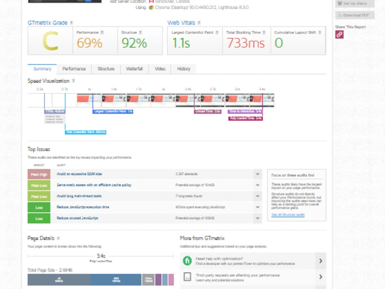Screen dimensions: 385x289
Task: Expand the Avoid long main-thread tasks audit
Action: 258,196
